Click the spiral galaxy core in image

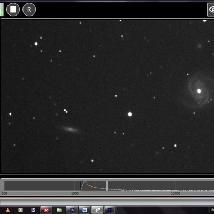tap(199, 91)
